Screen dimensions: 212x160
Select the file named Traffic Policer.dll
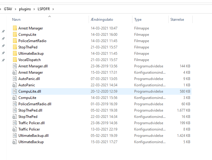pyautogui.click(x=31, y=123)
